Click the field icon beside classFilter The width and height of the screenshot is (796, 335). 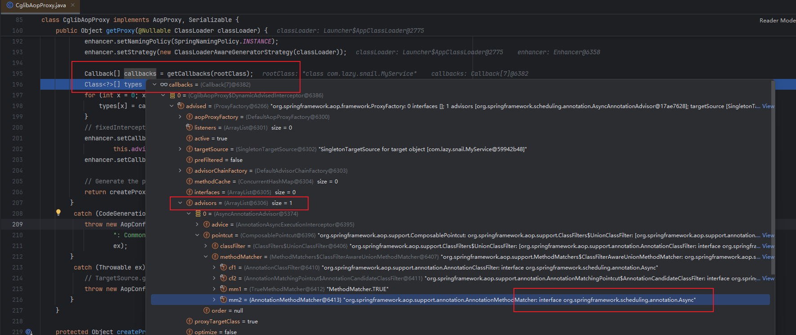point(215,246)
